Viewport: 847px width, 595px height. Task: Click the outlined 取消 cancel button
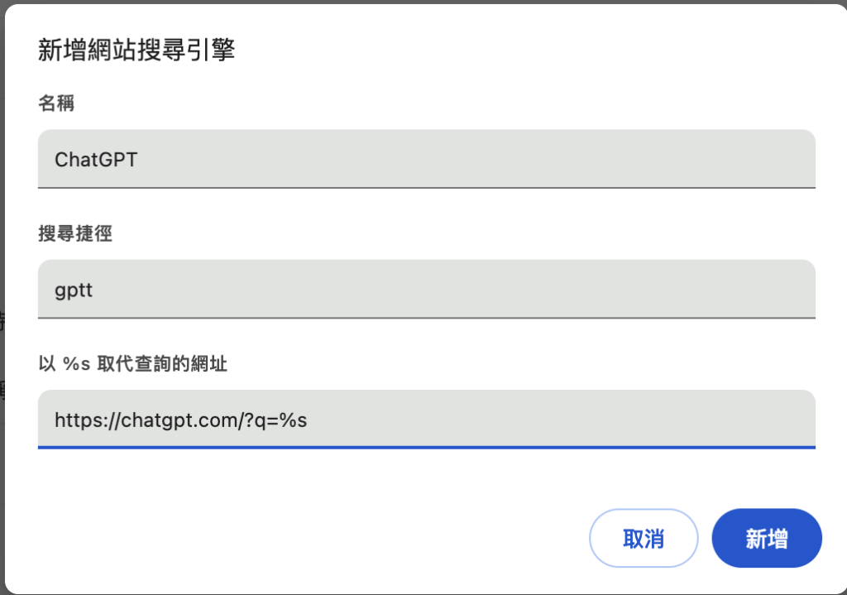644,538
